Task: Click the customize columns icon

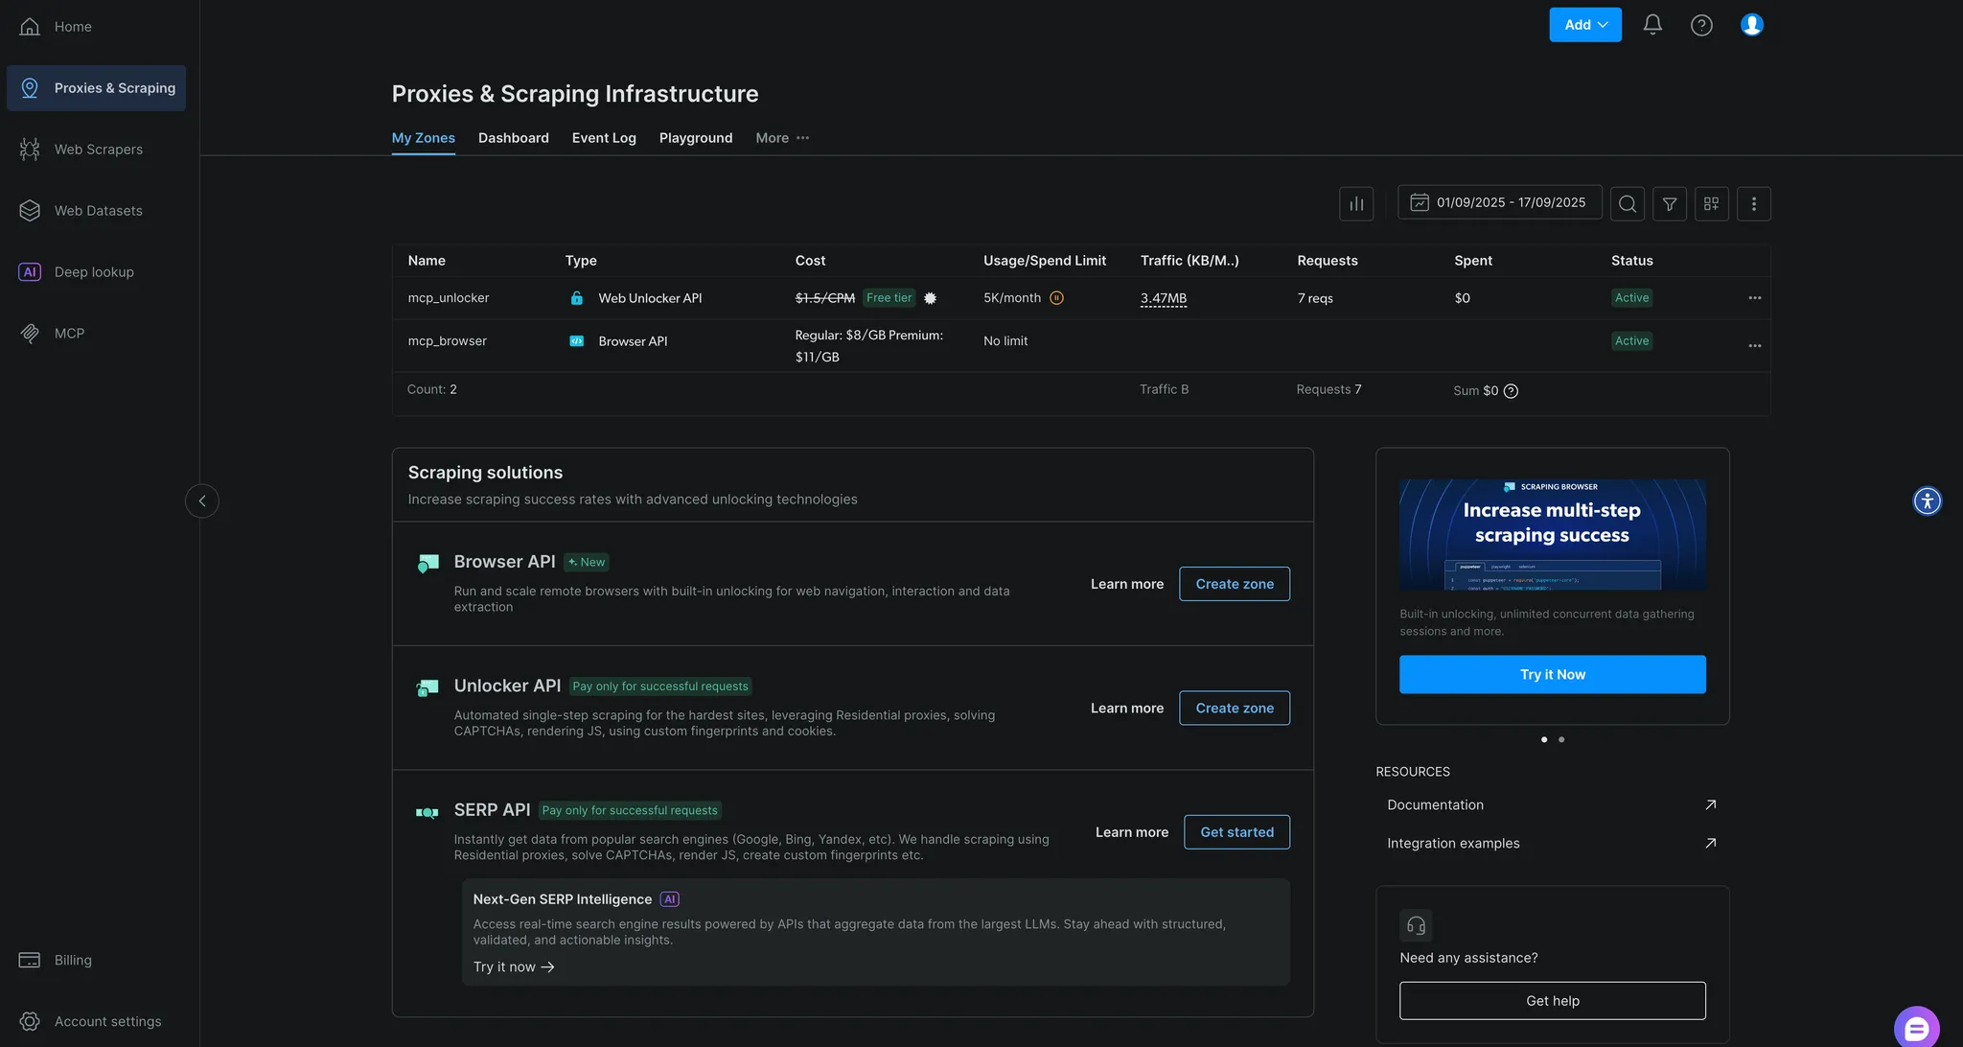Action: tap(1712, 203)
